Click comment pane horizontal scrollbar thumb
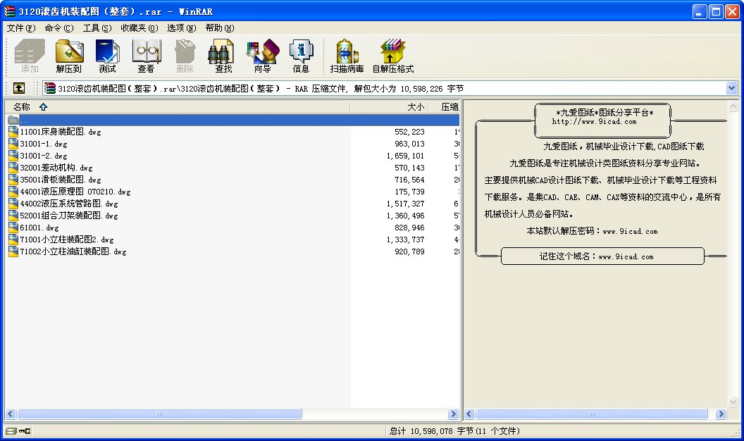 point(592,414)
